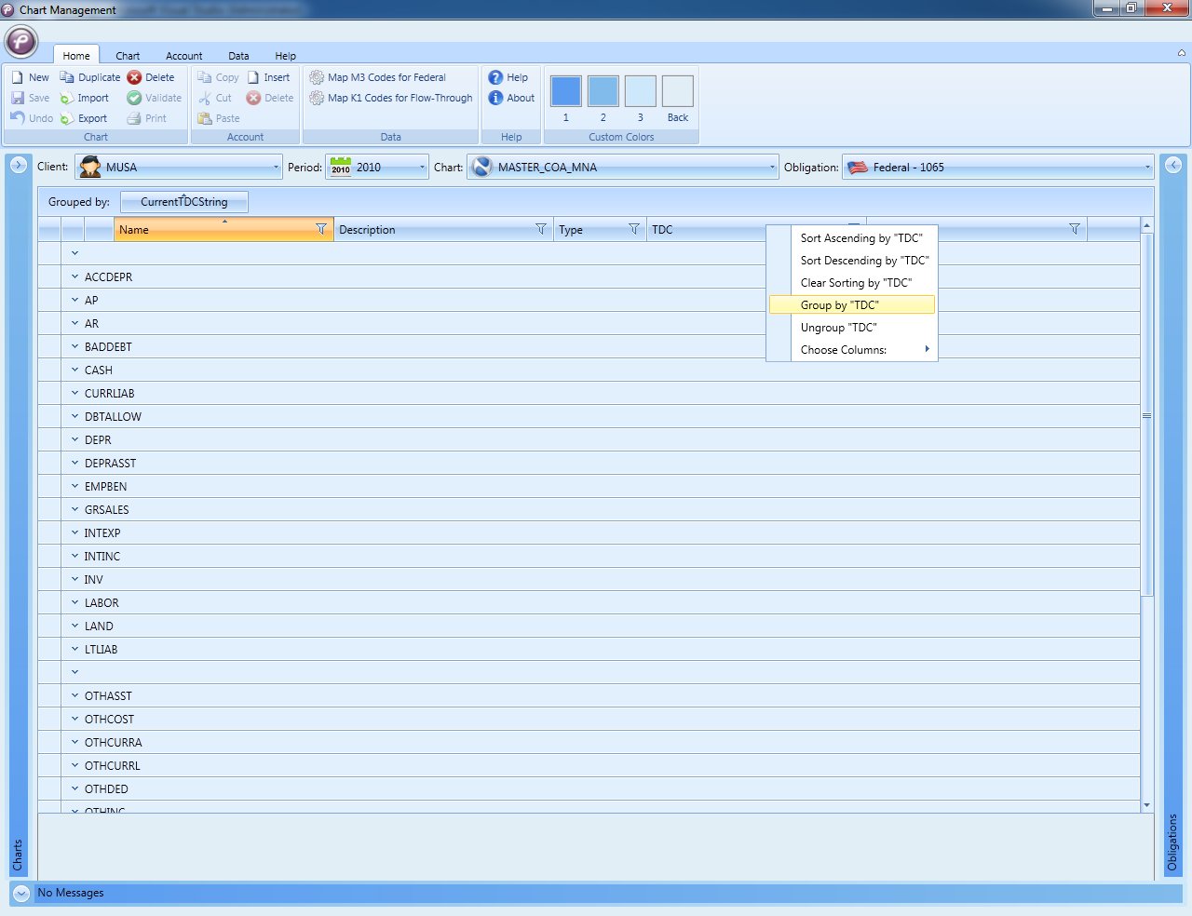Open the Client dropdown showing MUSA
This screenshot has height=916, width=1192.
[179, 168]
